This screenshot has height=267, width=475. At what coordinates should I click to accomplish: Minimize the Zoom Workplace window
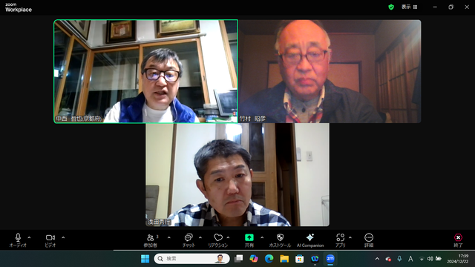435,7
